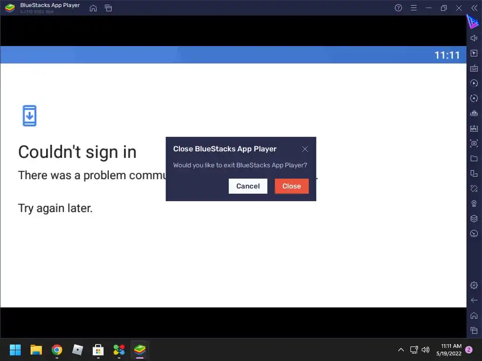Image resolution: width=482 pixels, height=361 pixels.
Task: Take a screenshot with the camera icon
Action: pos(474,143)
